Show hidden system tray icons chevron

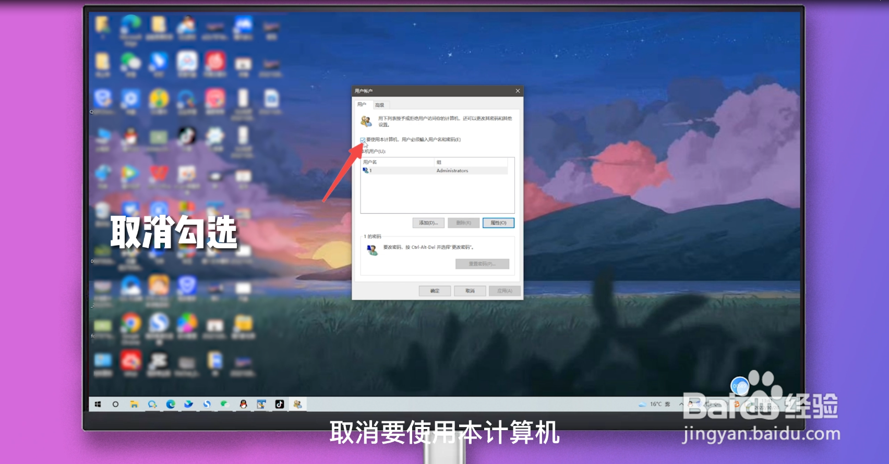point(681,404)
